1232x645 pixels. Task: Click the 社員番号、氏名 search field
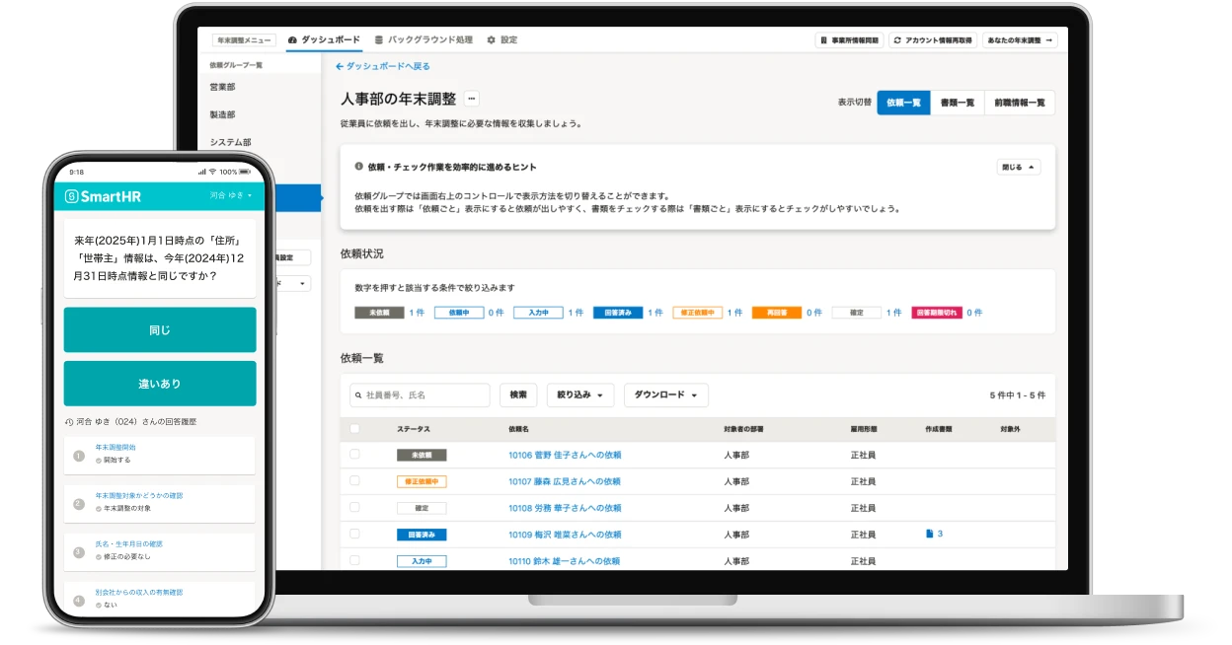(x=420, y=394)
